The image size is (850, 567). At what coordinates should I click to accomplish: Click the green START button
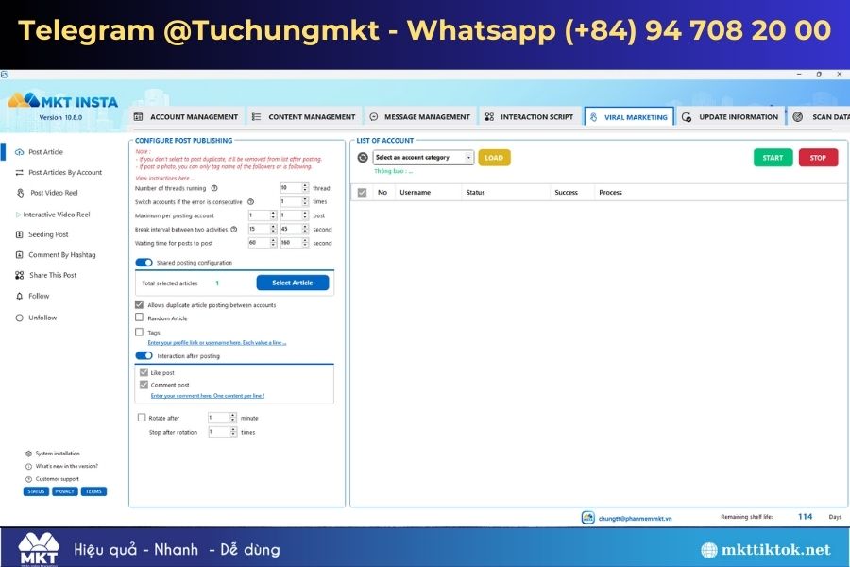pos(773,158)
